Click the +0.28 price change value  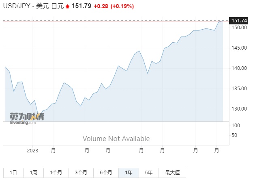100,7
